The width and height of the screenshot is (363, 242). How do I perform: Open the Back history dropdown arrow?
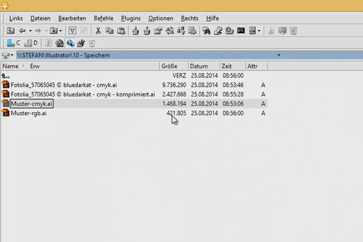tap(30, 31)
